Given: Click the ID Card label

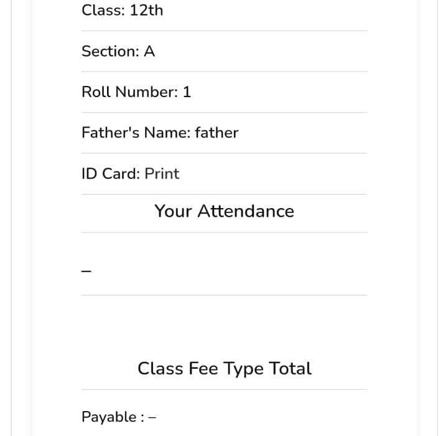Looking at the screenshot, I should pyautogui.click(x=110, y=174).
